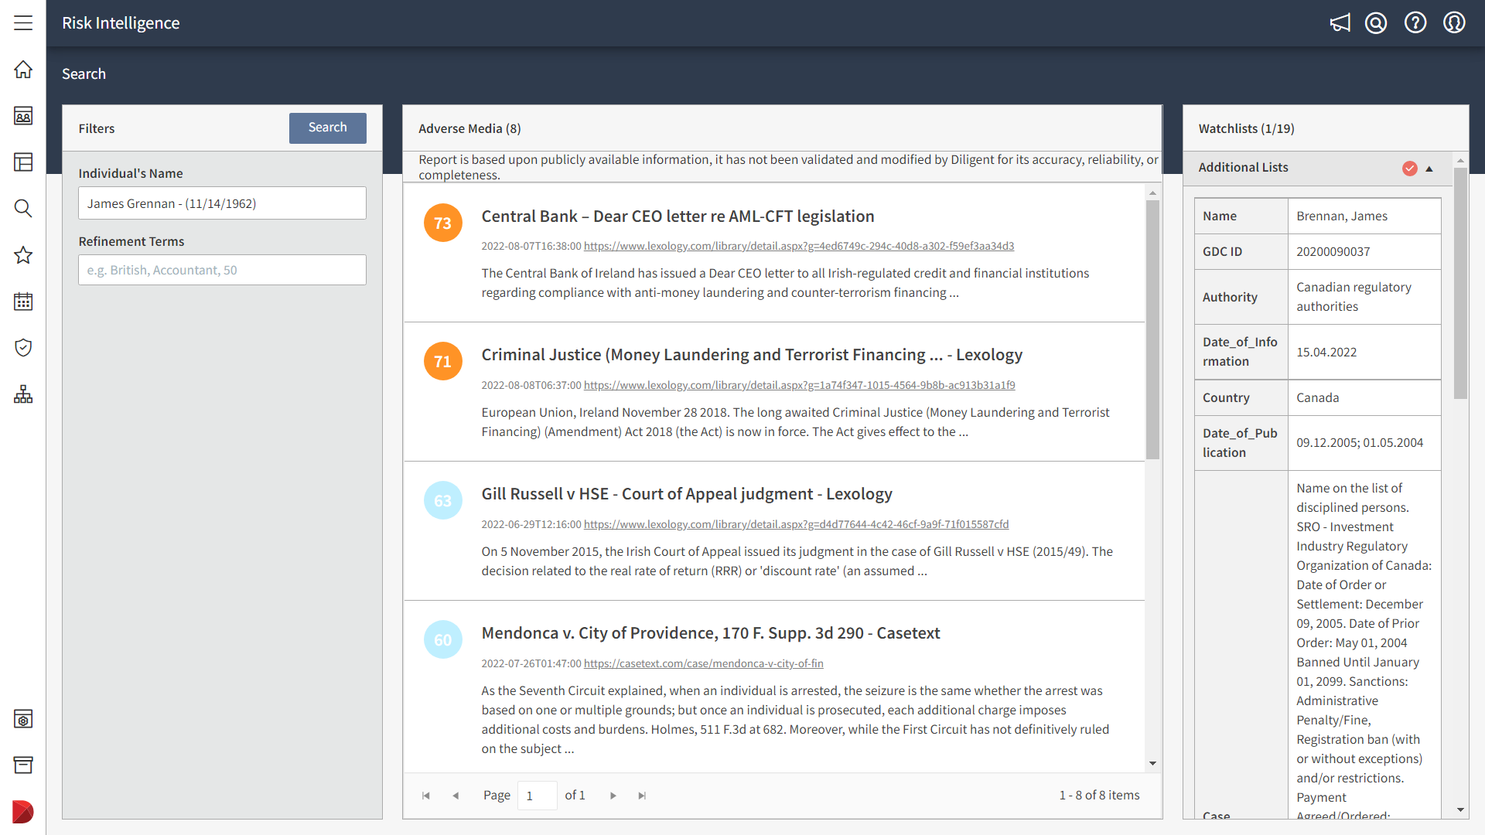Go to previous results page
Viewport: 1485px width, 835px height.
coord(456,796)
